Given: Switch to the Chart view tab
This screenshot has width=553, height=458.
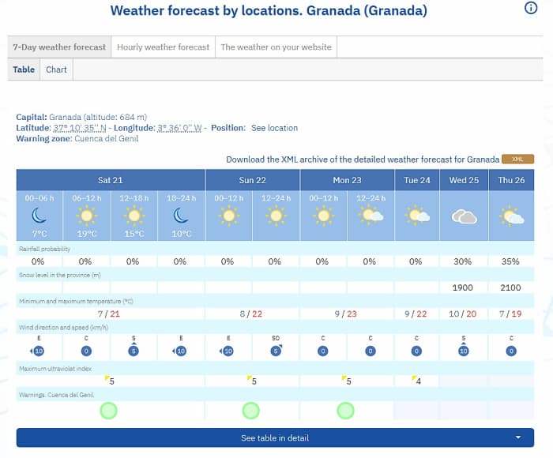Looking at the screenshot, I should (56, 69).
